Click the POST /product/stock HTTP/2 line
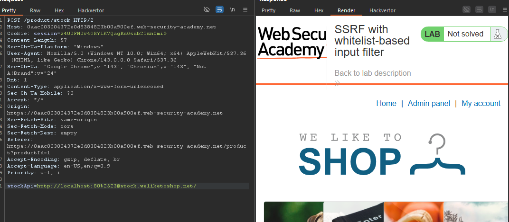This screenshot has width=509, height=222. 50,20
